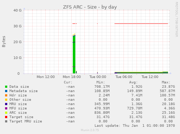Click the chart title 'ZFS ARC - Size - by day'
The image size is (180, 134).
click(x=90, y=7)
